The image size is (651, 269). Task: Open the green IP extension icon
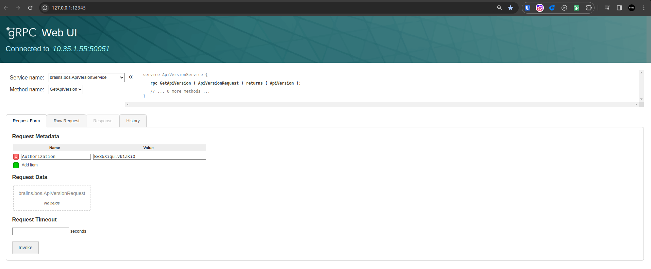point(577,8)
